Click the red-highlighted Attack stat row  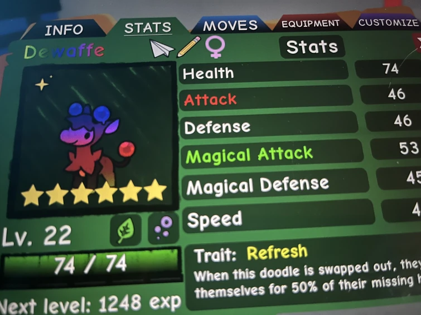point(266,99)
